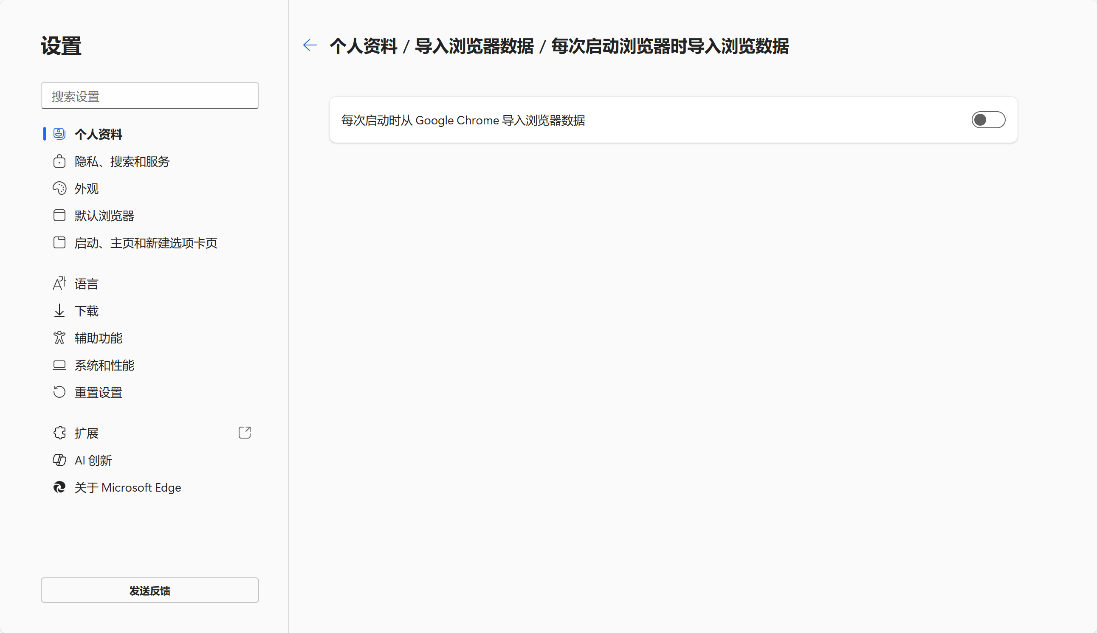Open the 个人资料 settings section

coord(99,134)
